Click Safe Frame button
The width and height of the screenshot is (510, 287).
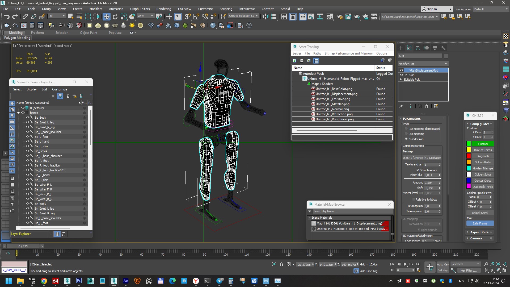tap(480, 223)
